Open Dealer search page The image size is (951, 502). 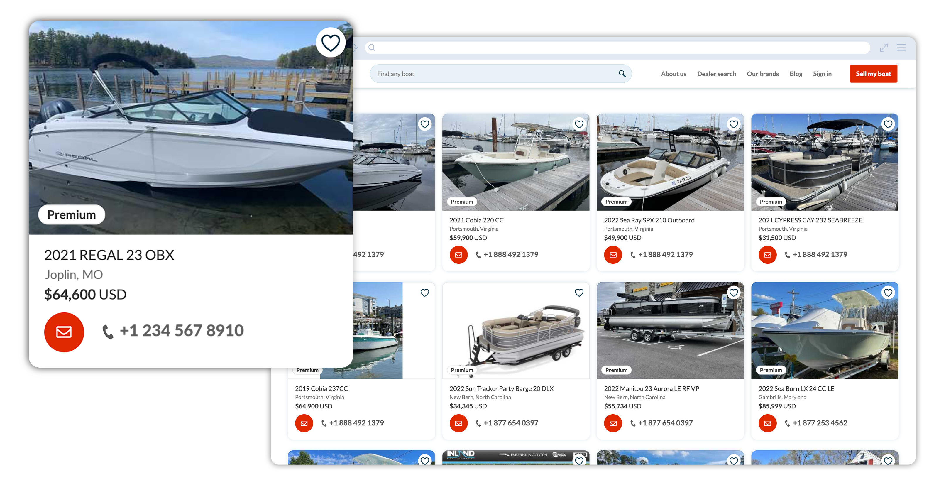coord(716,74)
